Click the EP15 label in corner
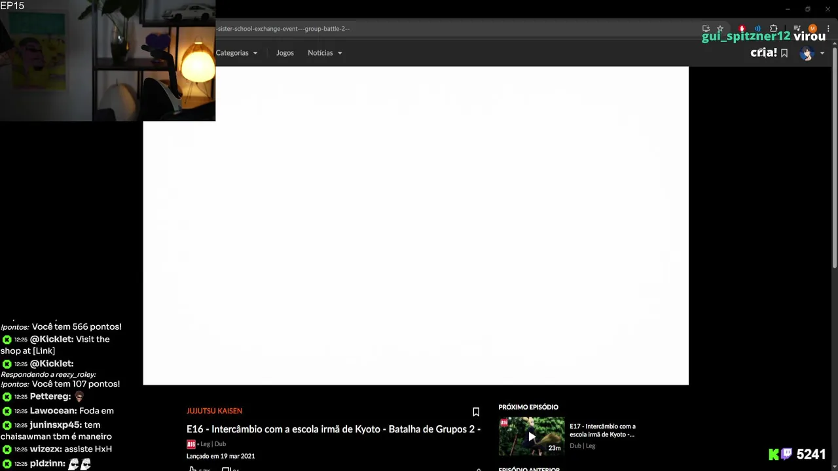838x471 pixels. click(12, 6)
